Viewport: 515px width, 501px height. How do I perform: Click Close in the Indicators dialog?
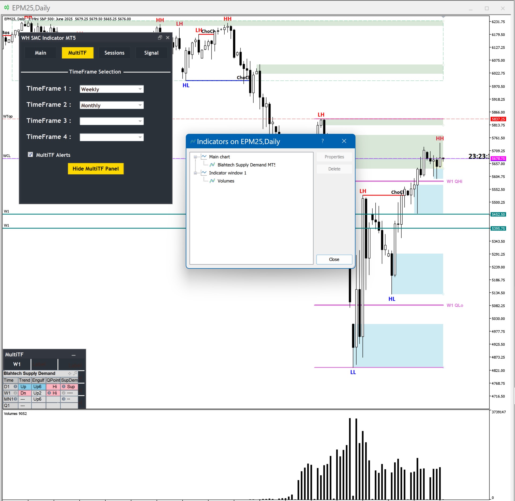point(334,259)
